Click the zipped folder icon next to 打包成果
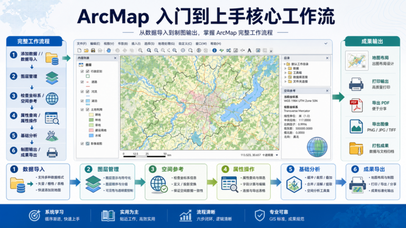The height and width of the screenshot is (228, 406). point(356,148)
